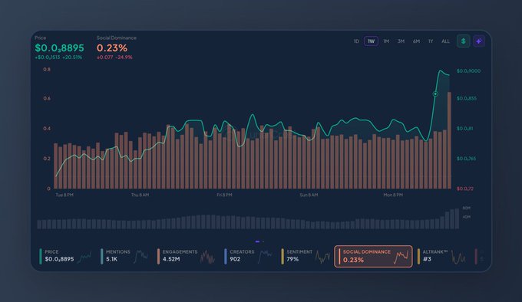Switch to the 1M time range
522x302 pixels.
(386, 41)
